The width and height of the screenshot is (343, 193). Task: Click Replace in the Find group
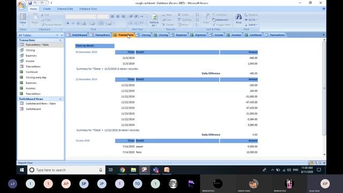point(251,14)
